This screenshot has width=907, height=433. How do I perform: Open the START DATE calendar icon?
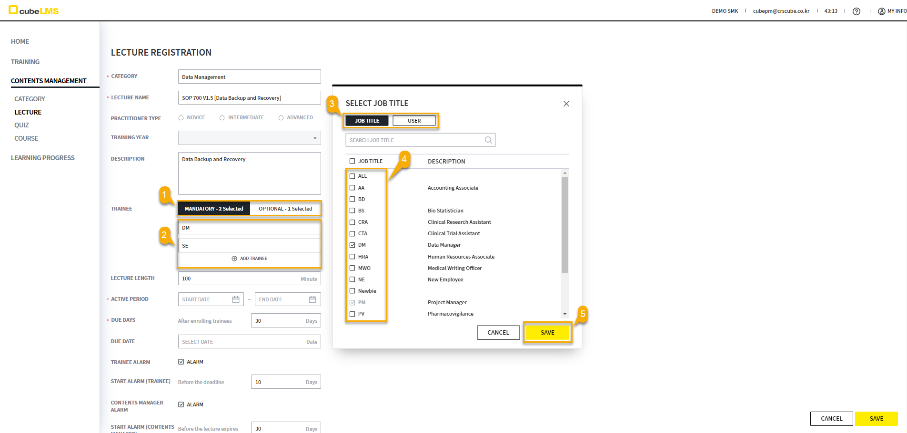coord(236,299)
